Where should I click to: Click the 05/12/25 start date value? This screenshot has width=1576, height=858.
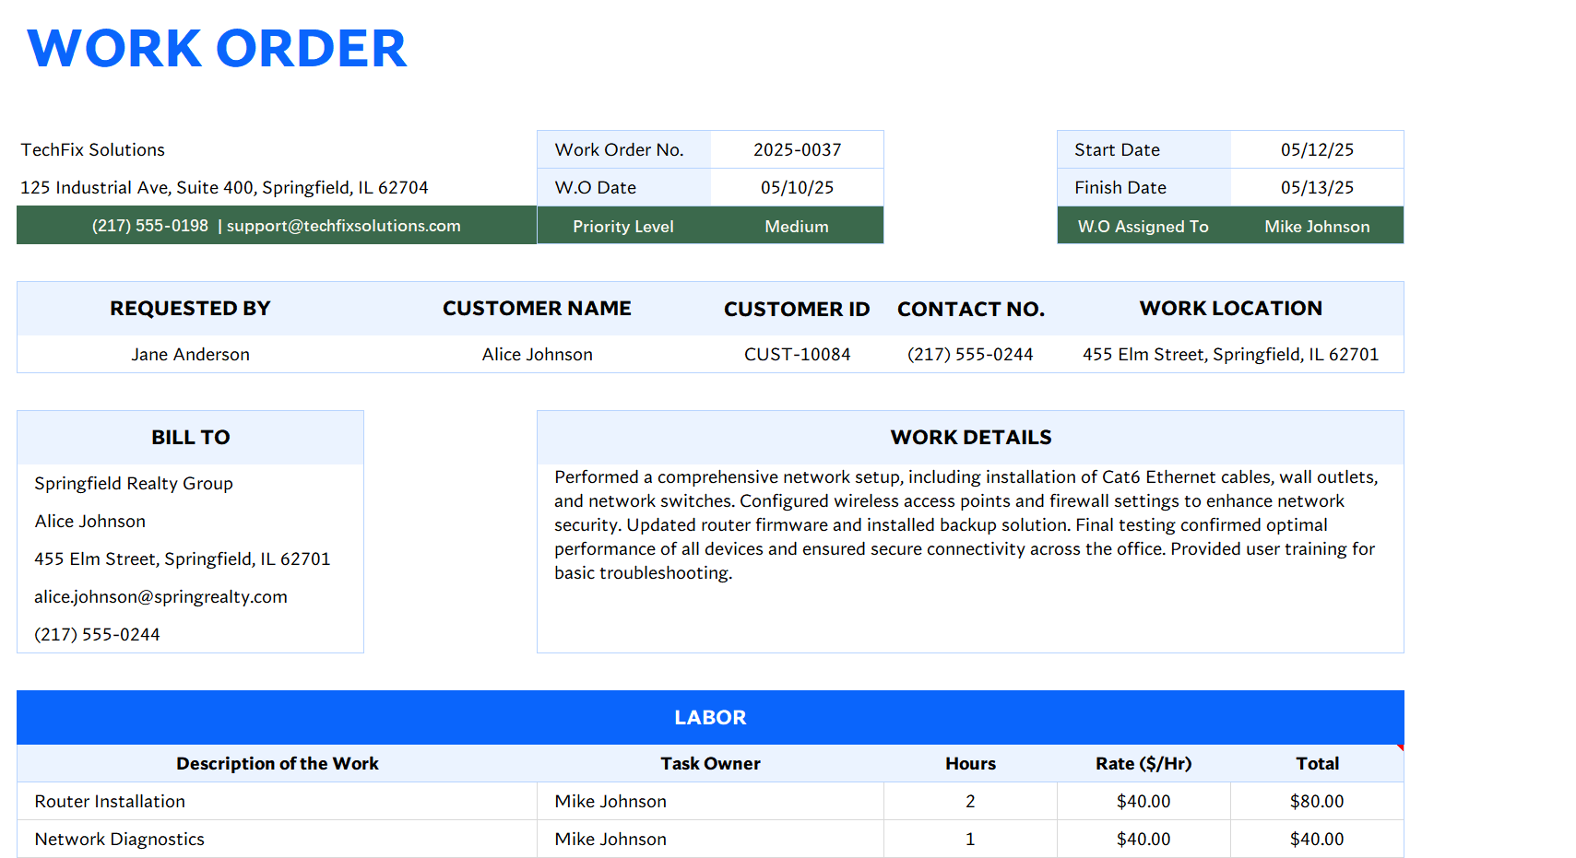click(1317, 150)
